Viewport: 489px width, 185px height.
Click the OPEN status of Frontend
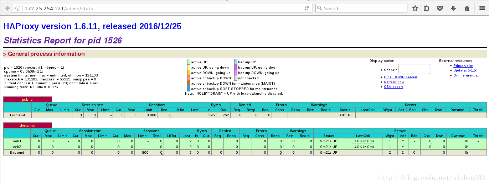point(345,115)
